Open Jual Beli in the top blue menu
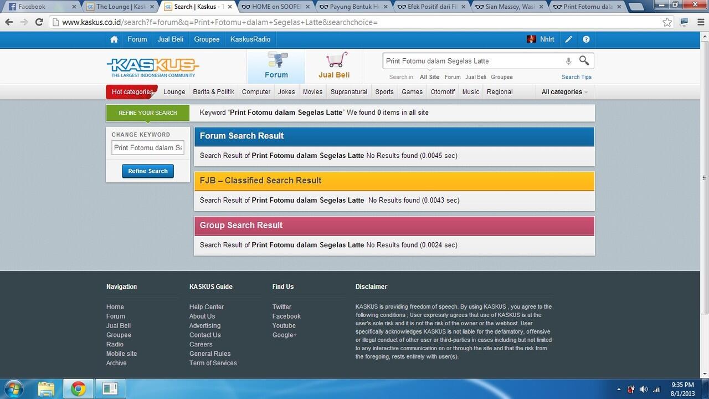 pyautogui.click(x=171, y=39)
